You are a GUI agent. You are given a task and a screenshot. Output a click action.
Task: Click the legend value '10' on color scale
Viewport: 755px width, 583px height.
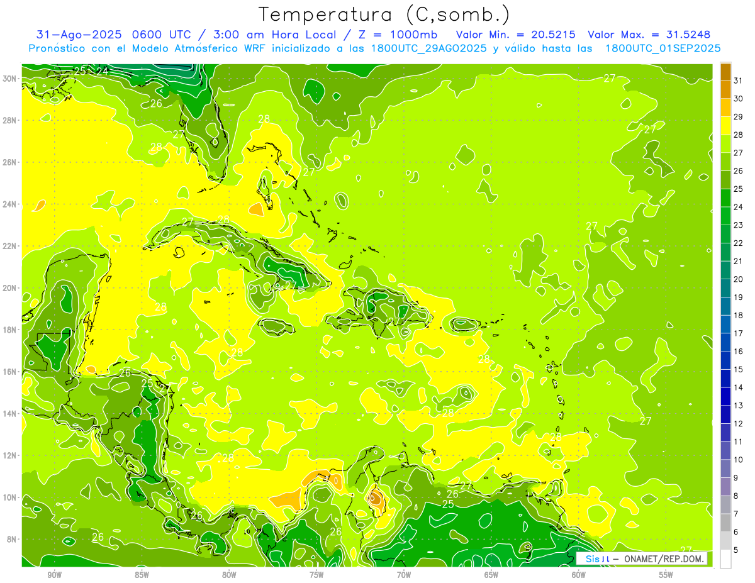[739, 460]
